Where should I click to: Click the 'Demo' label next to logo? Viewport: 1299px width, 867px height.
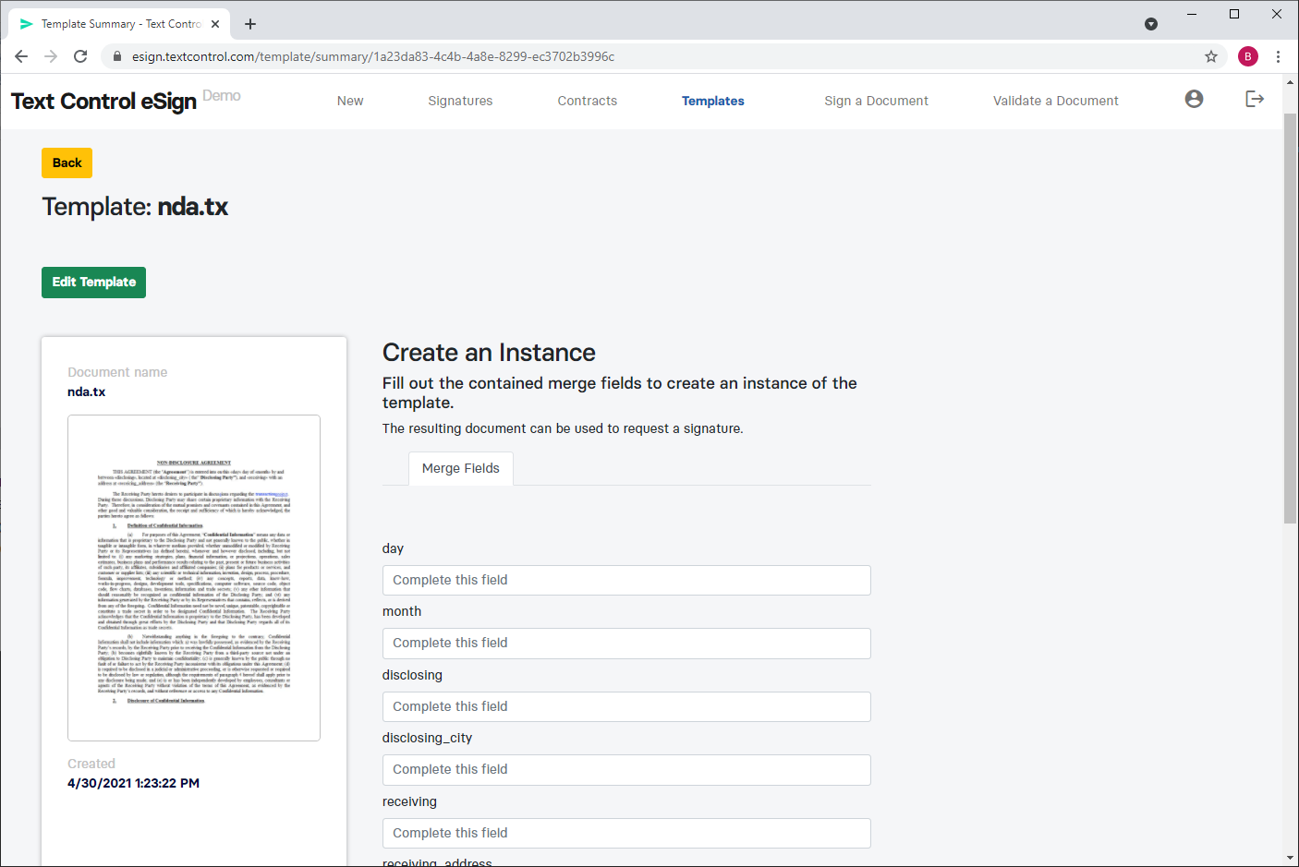(x=222, y=96)
